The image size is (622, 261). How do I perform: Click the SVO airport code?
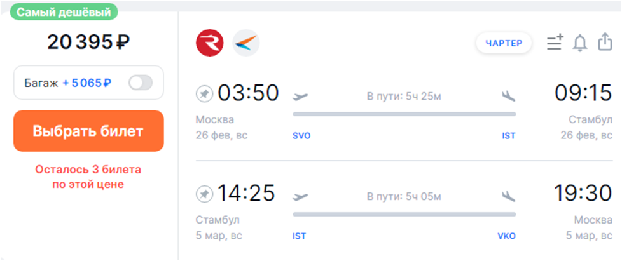click(301, 136)
